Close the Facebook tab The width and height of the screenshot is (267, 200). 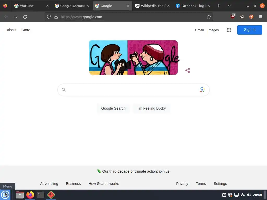point(209,6)
